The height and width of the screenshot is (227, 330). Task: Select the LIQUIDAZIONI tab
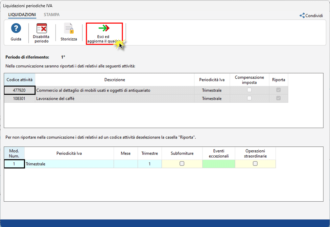pos(22,15)
